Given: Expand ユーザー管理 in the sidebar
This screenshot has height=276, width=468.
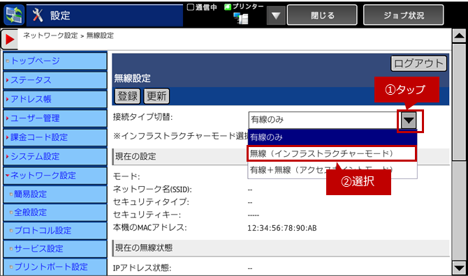Looking at the screenshot, I should tap(55, 118).
